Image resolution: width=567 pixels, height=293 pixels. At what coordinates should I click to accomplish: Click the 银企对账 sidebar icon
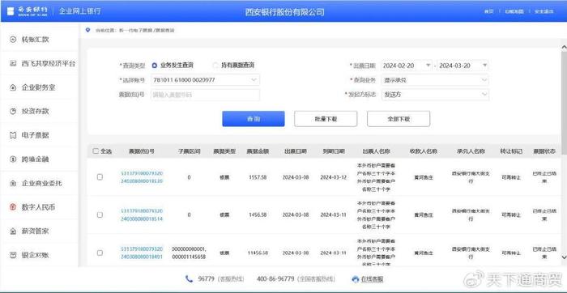(13, 255)
